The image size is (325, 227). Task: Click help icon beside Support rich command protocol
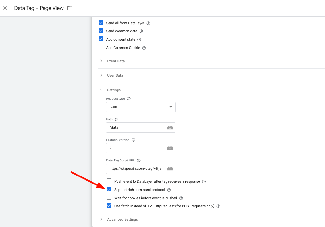pos(169,190)
